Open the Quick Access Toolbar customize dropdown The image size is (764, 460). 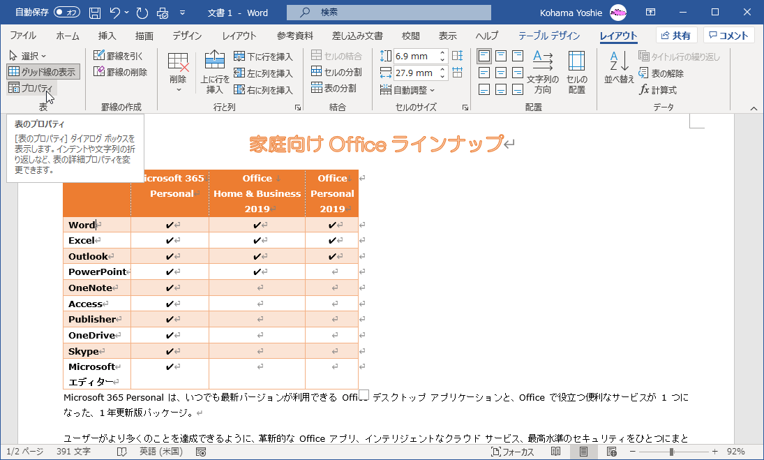[x=182, y=13]
